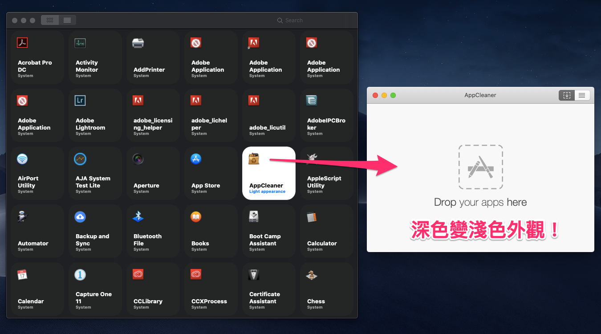This screenshot has height=334, width=601.
Task: Select the AdobeIPCBroker icon
Action: 312,101
